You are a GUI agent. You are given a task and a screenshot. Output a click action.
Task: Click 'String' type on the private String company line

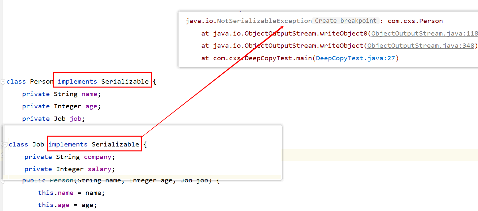(x=68, y=157)
